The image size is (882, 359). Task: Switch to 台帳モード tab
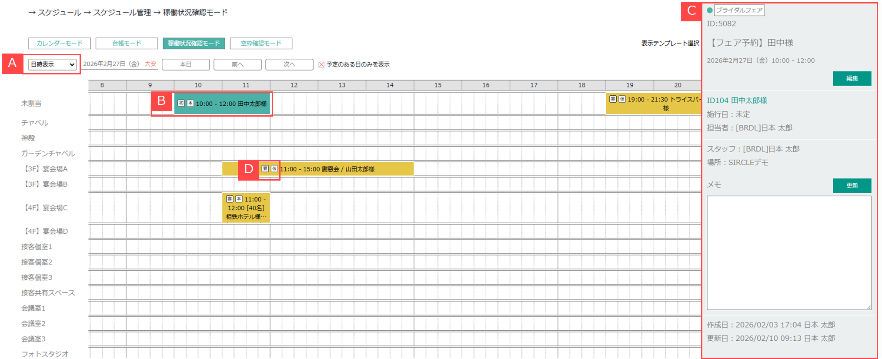(127, 44)
